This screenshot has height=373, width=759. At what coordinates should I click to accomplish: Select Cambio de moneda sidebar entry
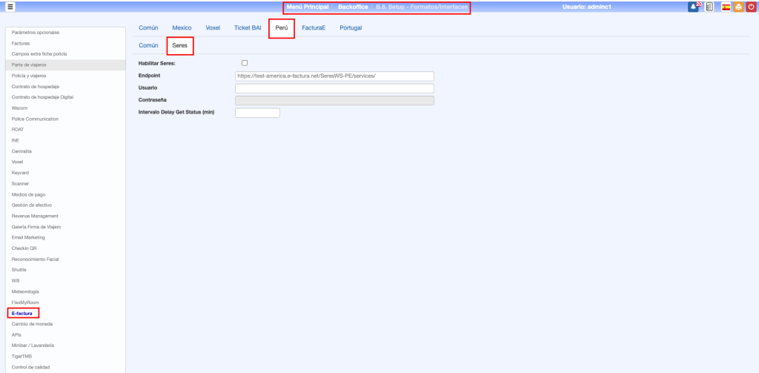pos(32,324)
